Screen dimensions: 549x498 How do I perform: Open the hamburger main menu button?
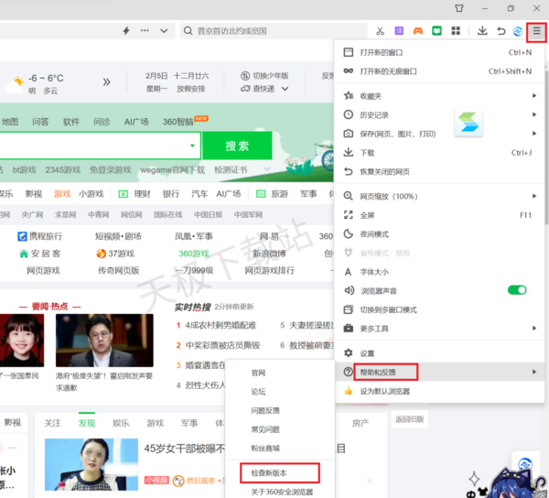point(538,30)
